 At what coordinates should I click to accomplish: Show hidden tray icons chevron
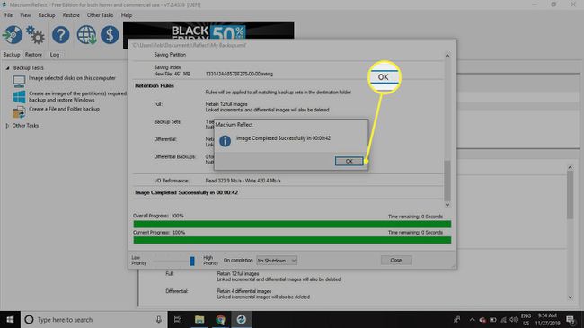(472, 320)
